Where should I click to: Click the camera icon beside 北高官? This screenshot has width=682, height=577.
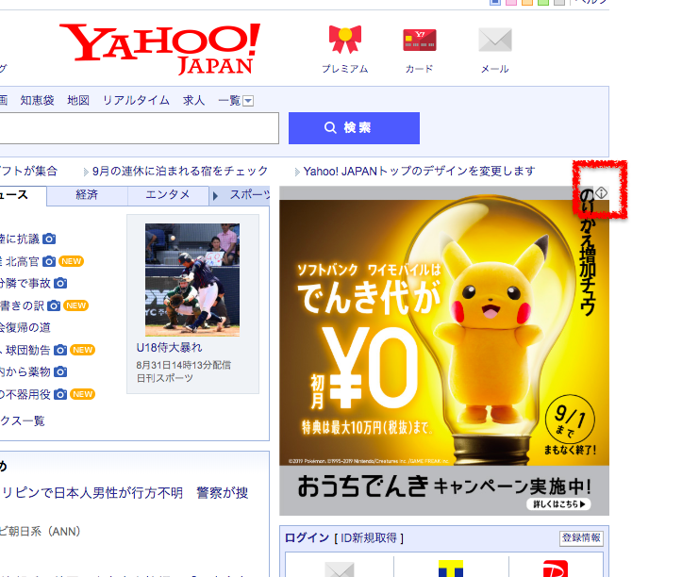point(49,261)
